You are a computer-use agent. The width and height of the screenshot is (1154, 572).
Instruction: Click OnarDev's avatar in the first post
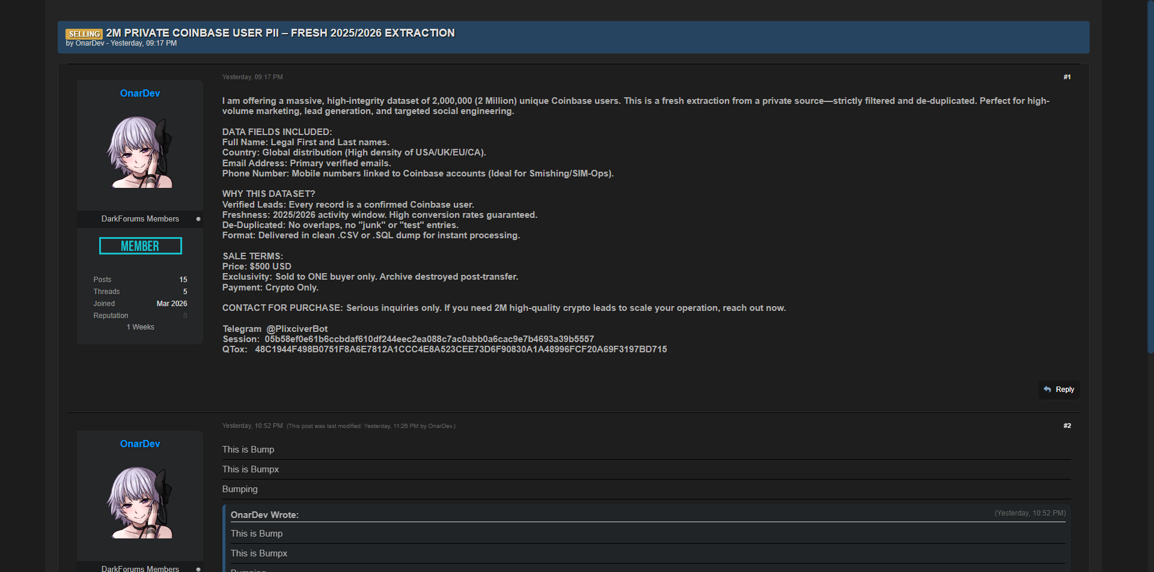click(140, 152)
